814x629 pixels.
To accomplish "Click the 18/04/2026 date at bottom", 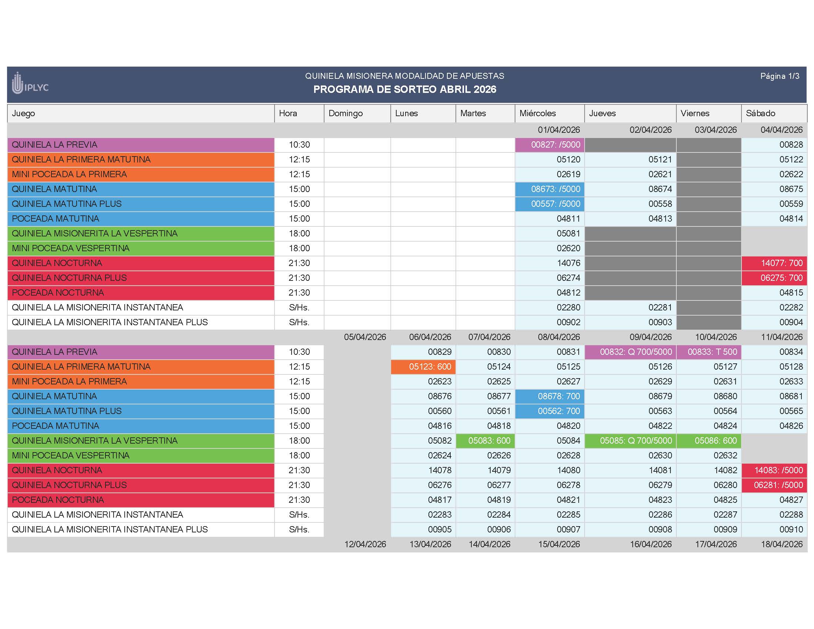I will [x=781, y=544].
